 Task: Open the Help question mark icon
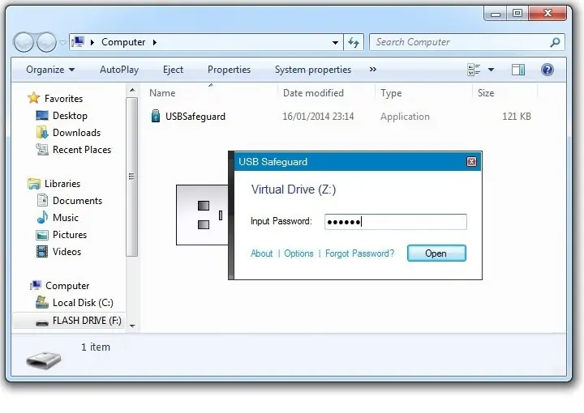547,70
